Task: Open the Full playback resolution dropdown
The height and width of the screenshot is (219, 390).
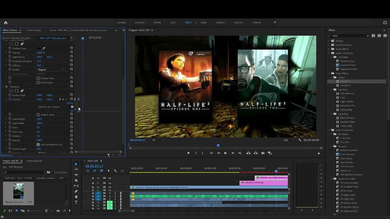Action: pos(289,140)
